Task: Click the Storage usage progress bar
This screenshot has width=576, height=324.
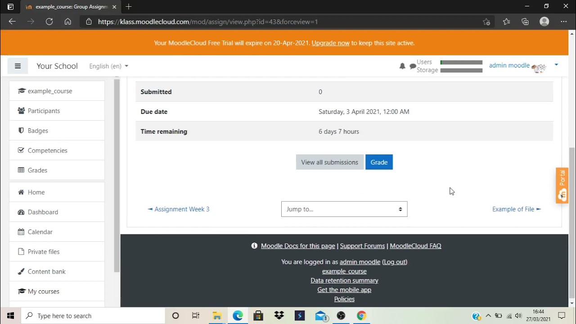Action: click(461, 70)
